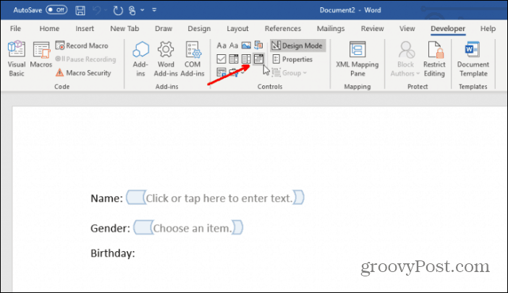
Task: Open the Visual Basic editor
Action: [x=16, y=59]
